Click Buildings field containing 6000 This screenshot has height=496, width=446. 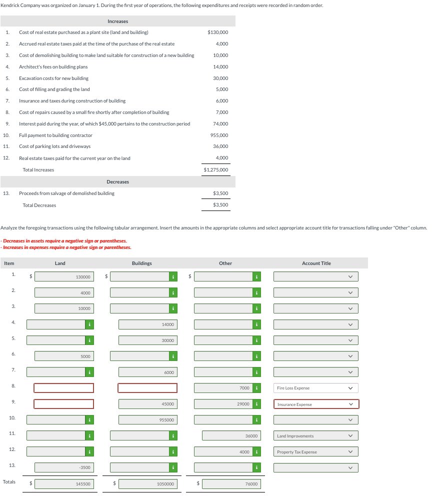(148, 372)
